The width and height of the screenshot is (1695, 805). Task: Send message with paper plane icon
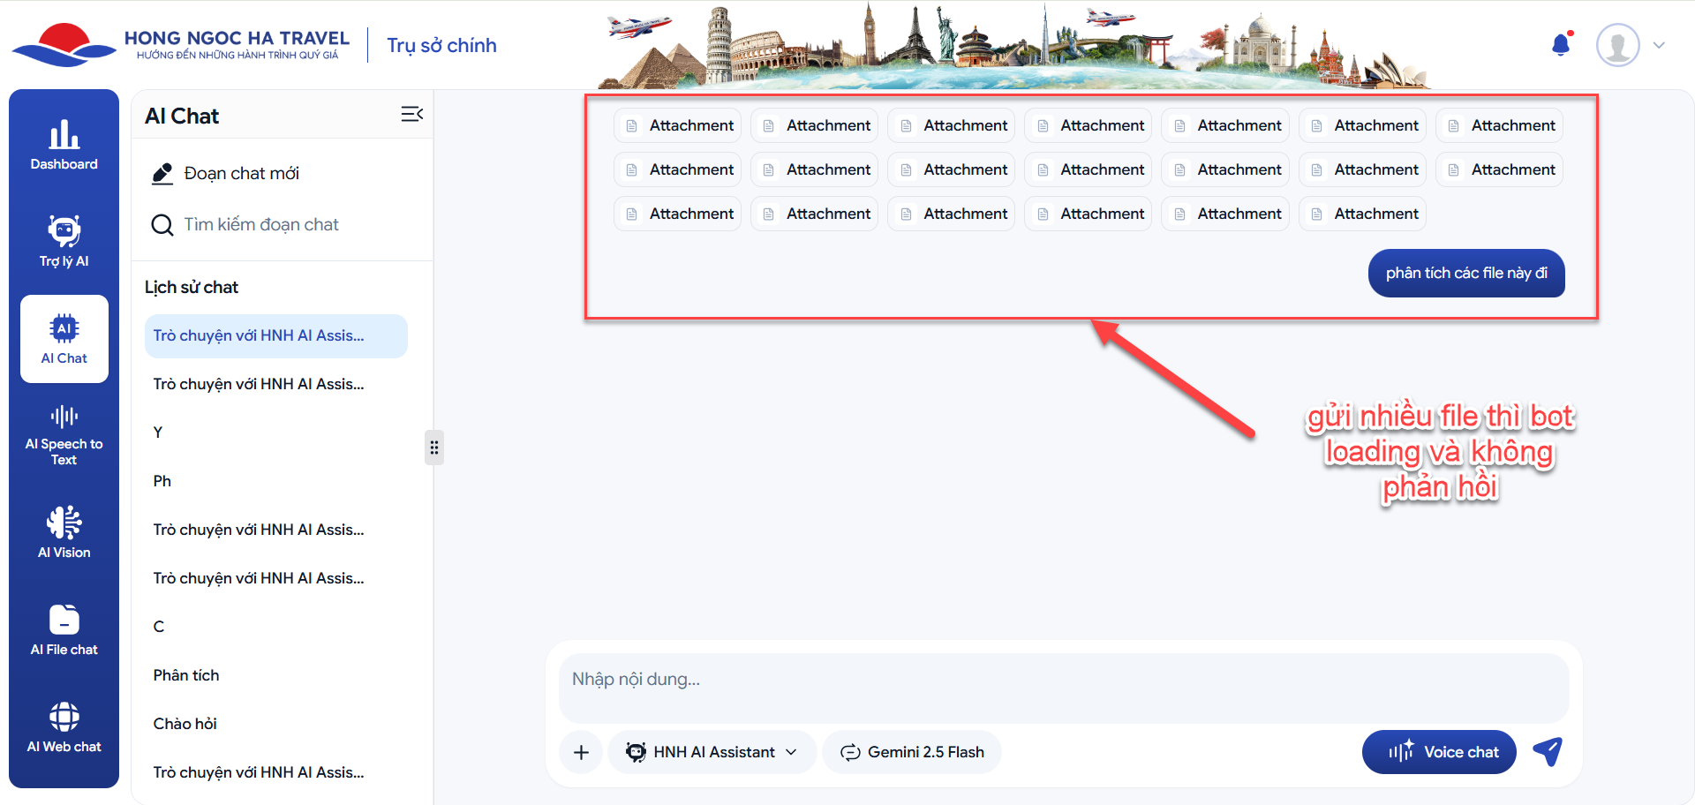point(1548,752)
